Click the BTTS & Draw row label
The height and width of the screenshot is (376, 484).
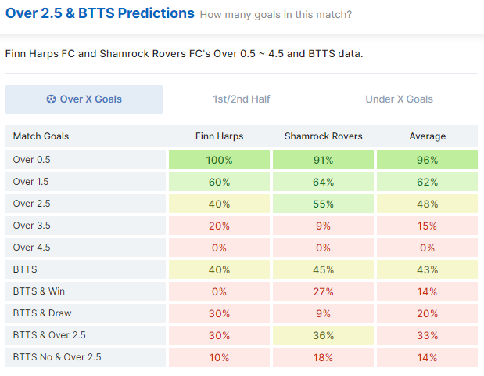(x=42, y=313)
